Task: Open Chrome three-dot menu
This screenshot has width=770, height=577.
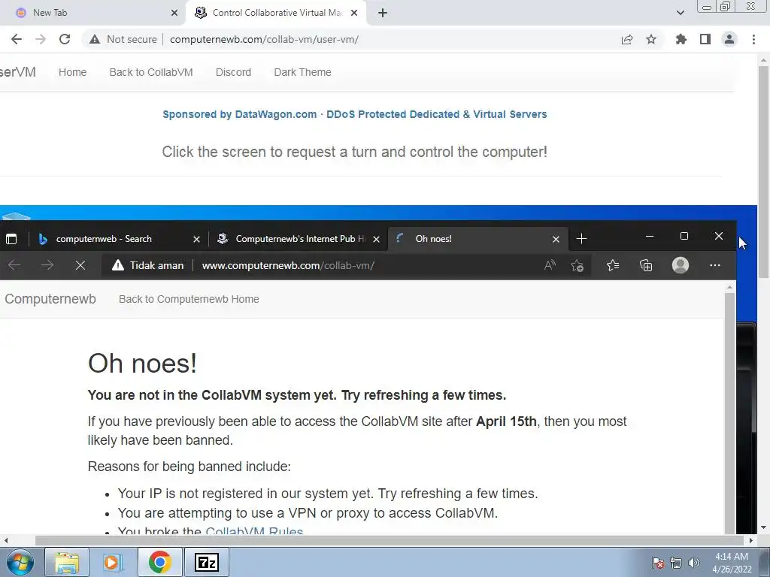Action: 753,39
